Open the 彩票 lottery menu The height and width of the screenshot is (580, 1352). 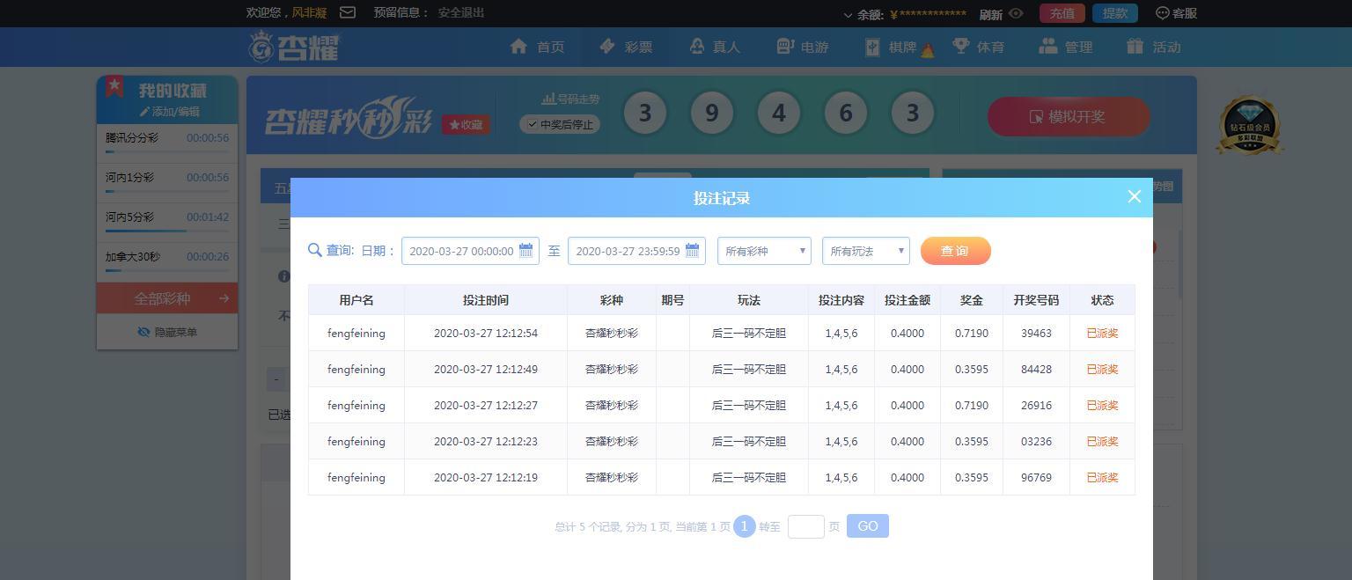[626, 47]
